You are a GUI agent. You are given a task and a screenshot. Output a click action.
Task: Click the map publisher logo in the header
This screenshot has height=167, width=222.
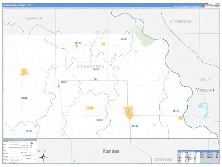point(210,5)
